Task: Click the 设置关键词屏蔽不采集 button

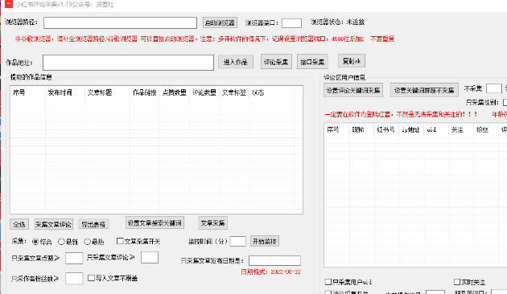Action: click(x=424, y=90)
